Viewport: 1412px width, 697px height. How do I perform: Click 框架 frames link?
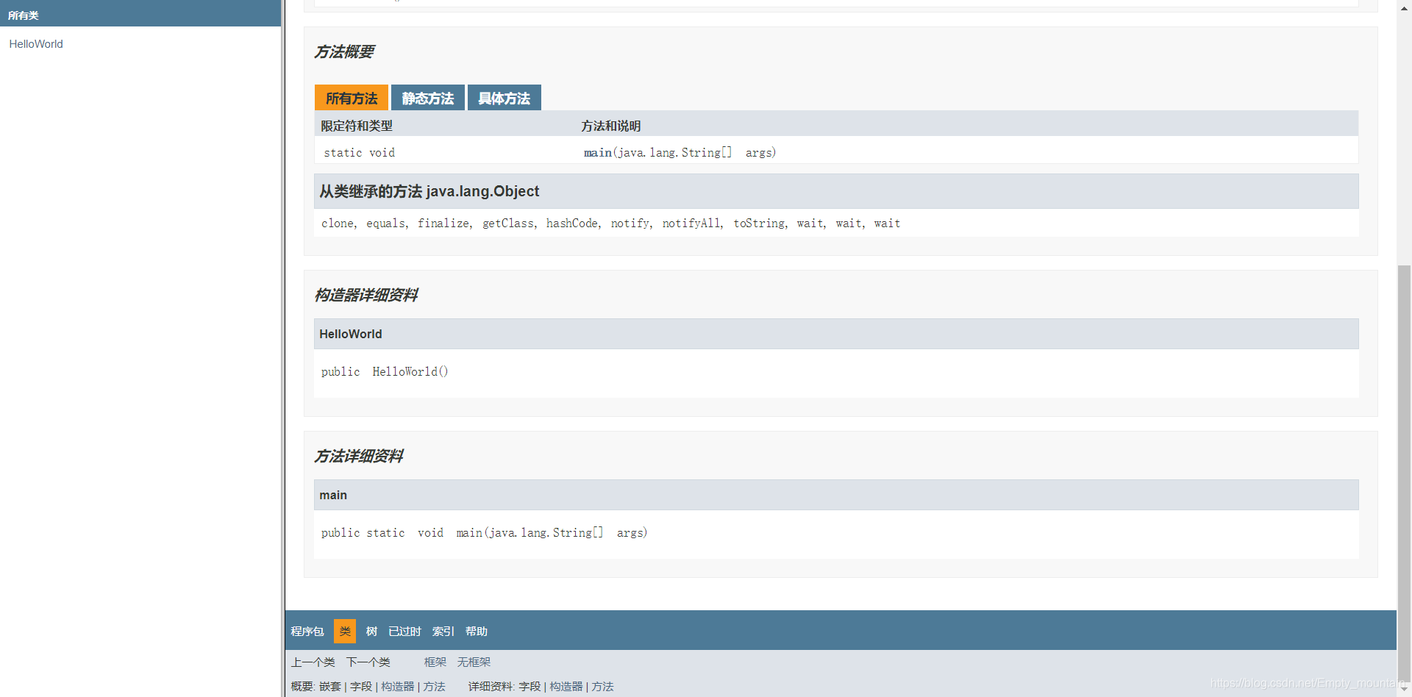point(435,662)
